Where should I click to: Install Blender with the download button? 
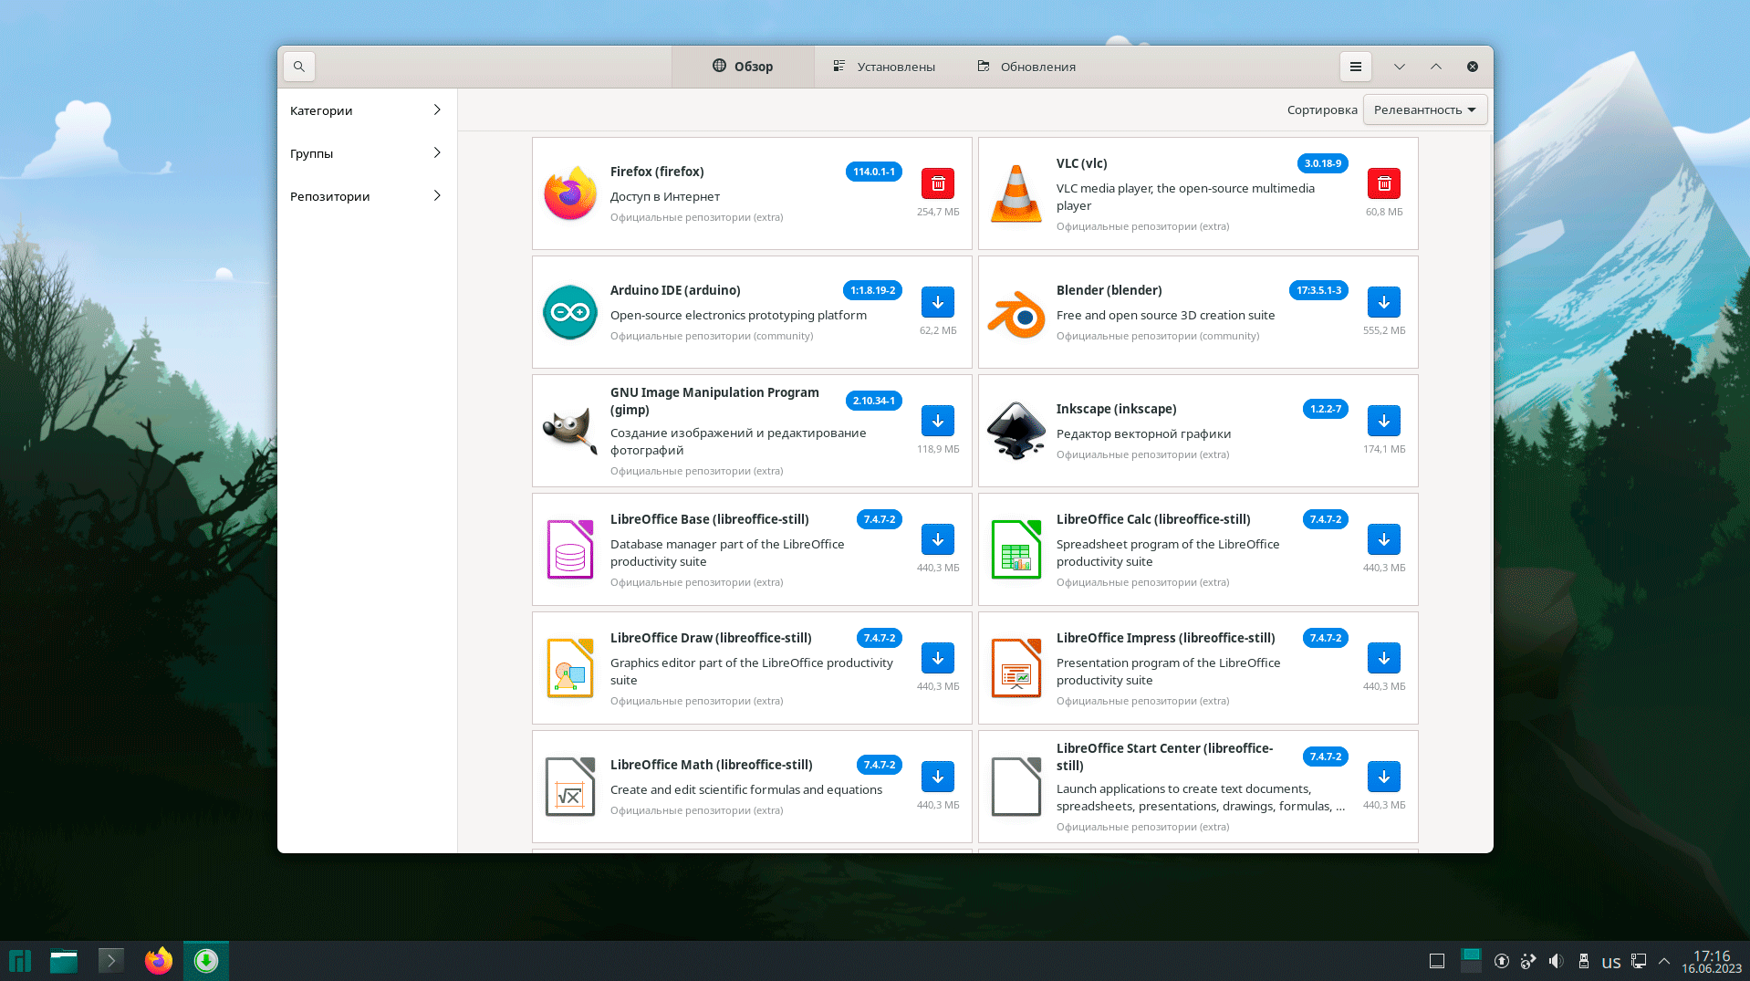(1384, 302)
